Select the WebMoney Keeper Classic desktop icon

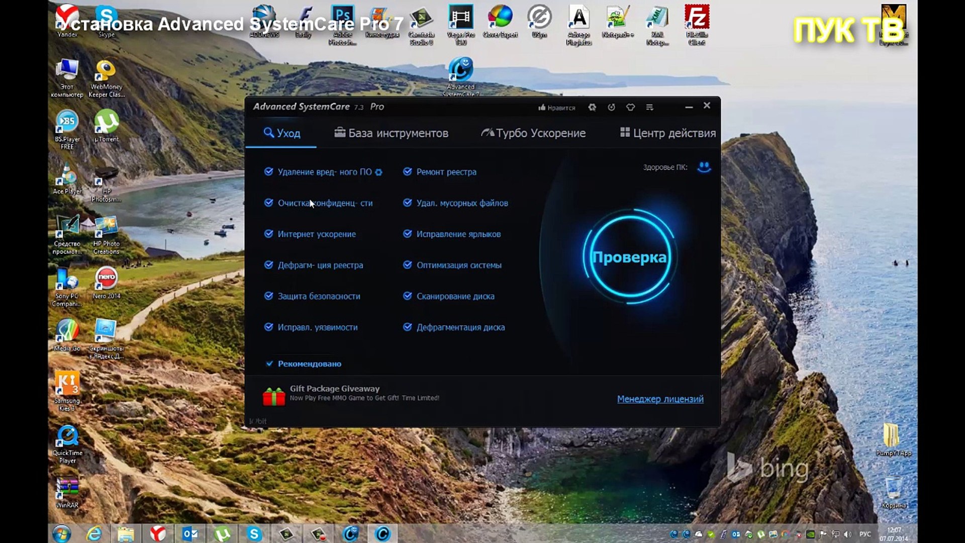pos(106,78)
